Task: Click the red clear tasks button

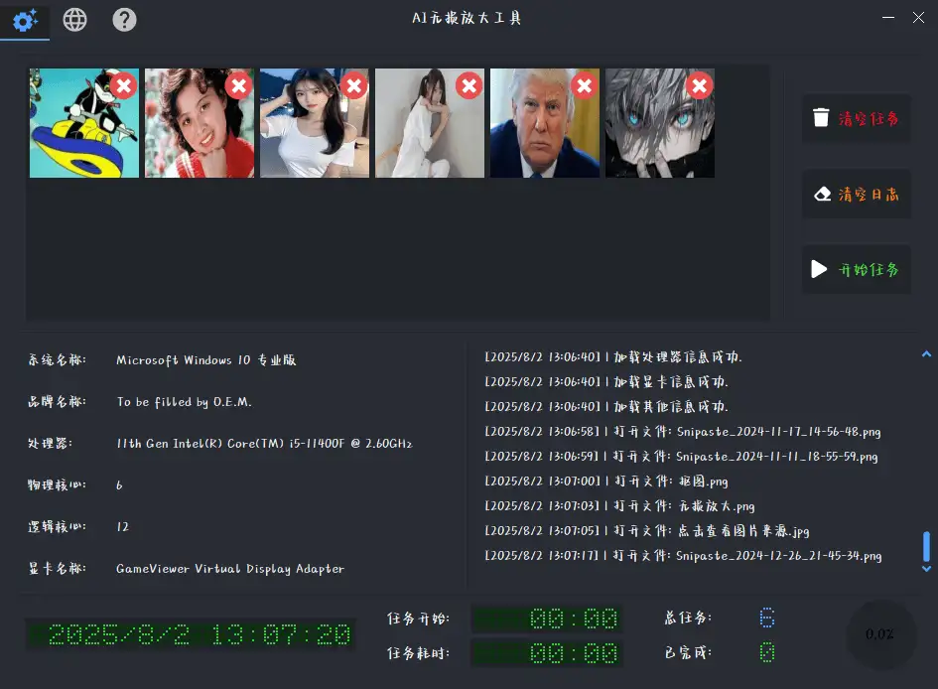Action: [856, 119]
